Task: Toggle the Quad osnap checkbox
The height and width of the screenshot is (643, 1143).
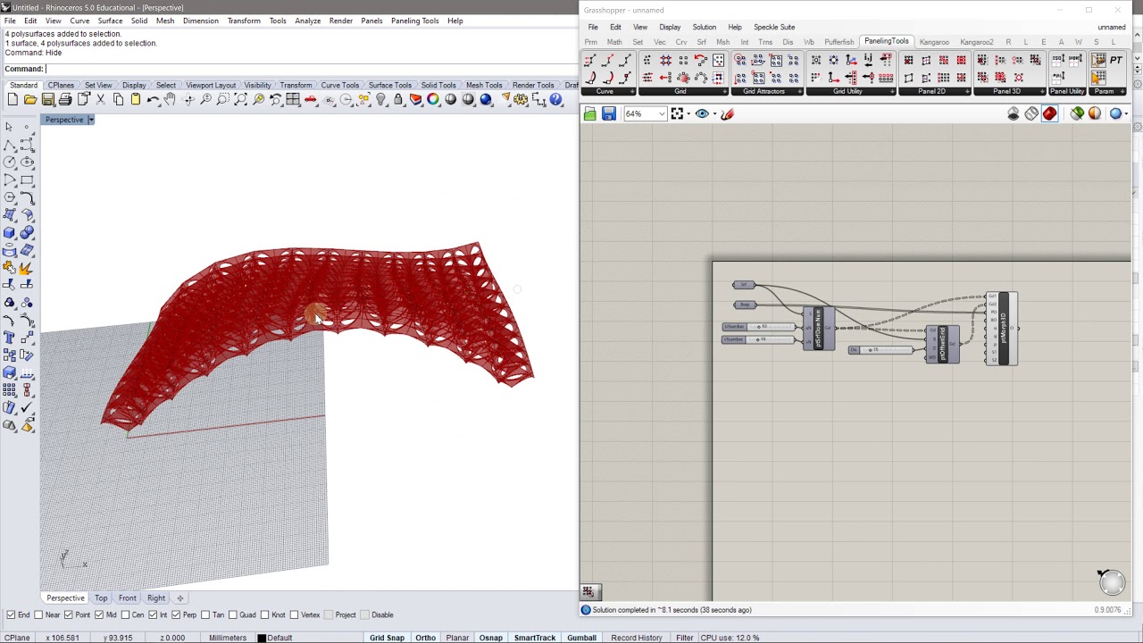Action: 233,614
